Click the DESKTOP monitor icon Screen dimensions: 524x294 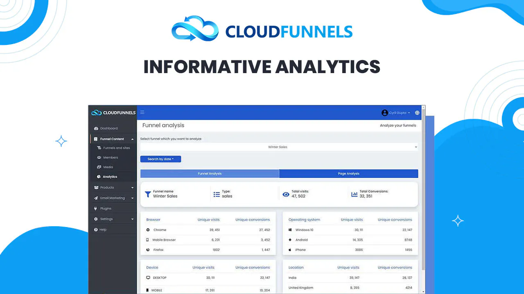148,278
